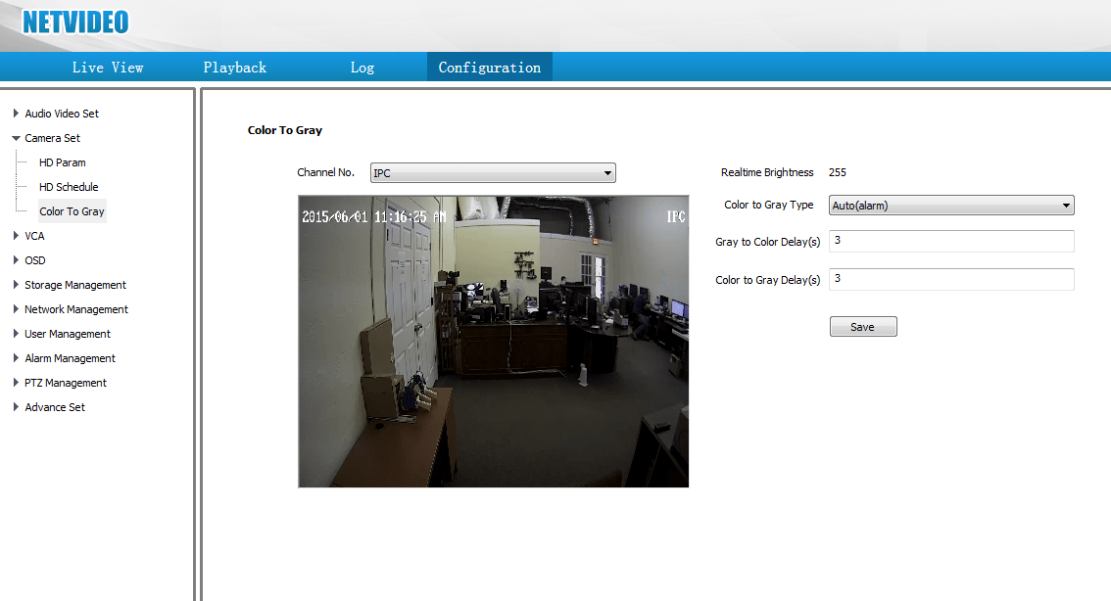Expand the OSD tree arrow
1111x601 pixels.
[x=16, y=260]
